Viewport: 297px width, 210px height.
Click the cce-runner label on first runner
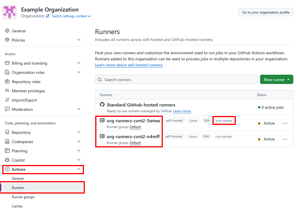point(224,121)
